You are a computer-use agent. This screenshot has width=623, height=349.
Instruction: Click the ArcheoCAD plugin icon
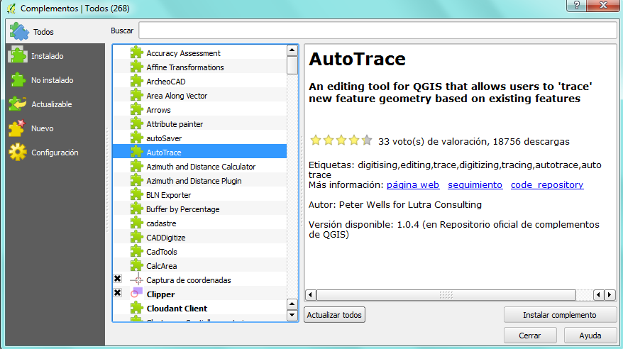coord(136,82)
